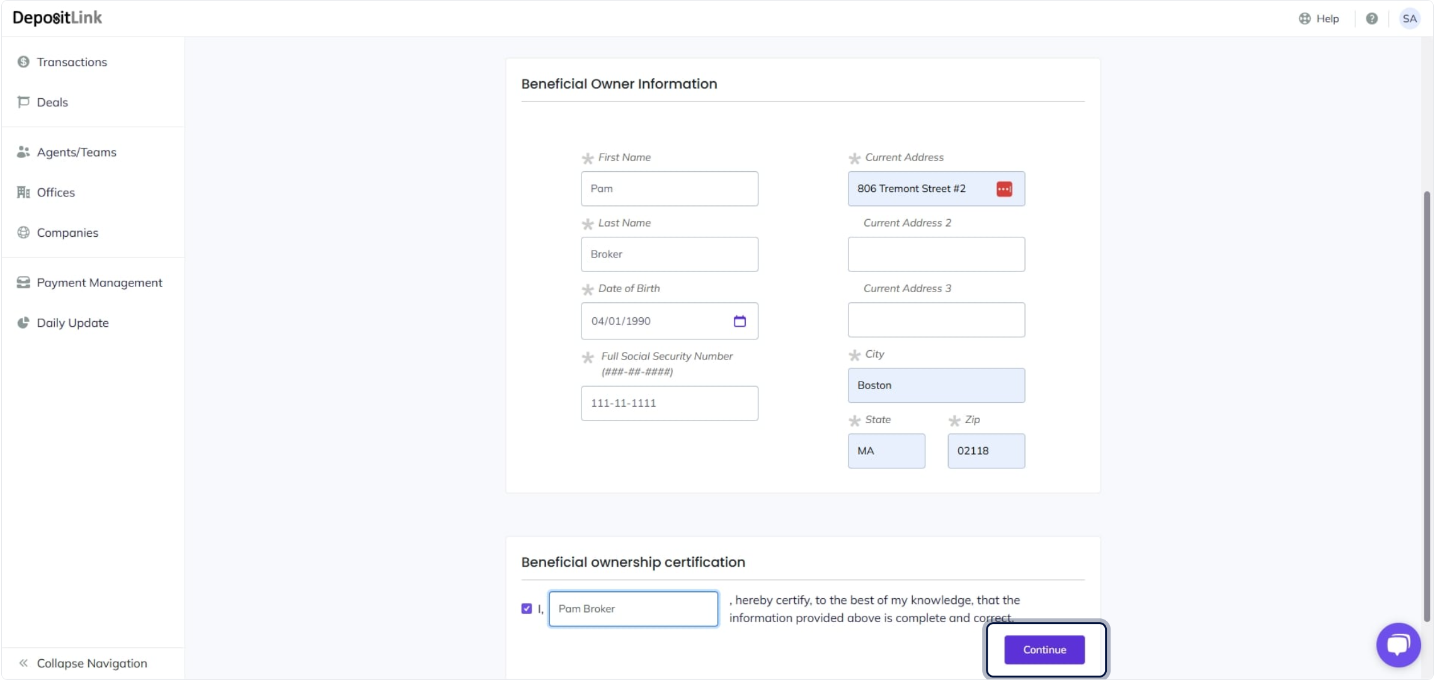The image size is (1435, 680).
Task: Open the chat support bubble
Action: coord(1398,645)
